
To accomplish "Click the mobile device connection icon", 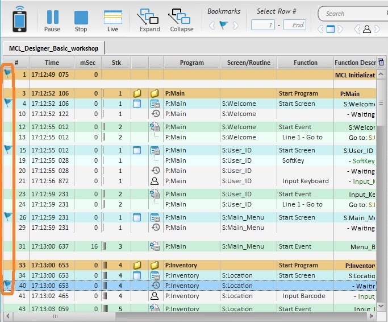I will pos(20,18).
